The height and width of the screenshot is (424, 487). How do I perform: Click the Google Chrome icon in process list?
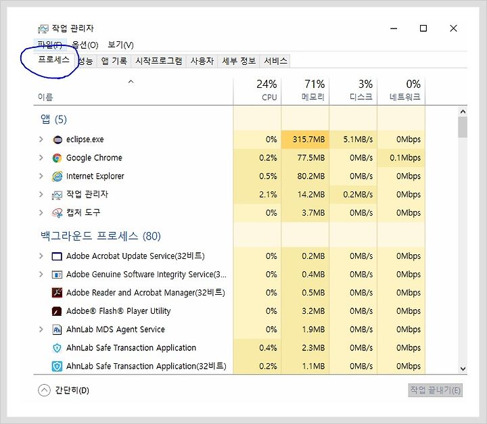coord(57,158)
